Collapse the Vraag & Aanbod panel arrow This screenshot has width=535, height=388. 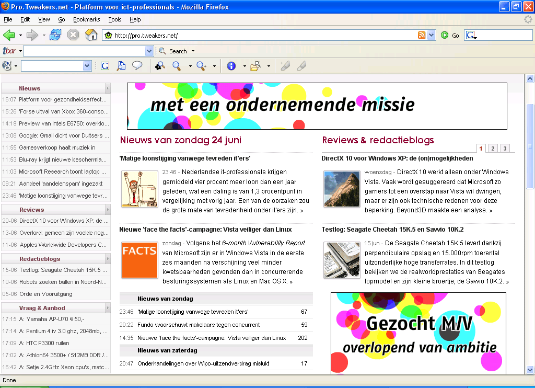click(x=108, y=308)
